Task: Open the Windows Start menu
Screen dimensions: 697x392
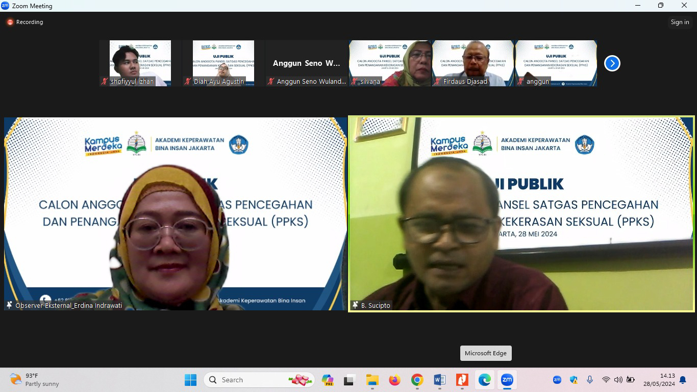Action: [x=190, y=380]
